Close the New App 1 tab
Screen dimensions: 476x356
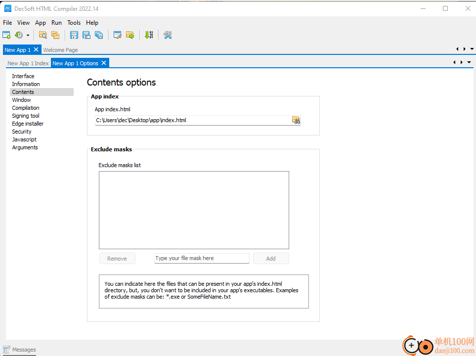[x=36, y=49]
